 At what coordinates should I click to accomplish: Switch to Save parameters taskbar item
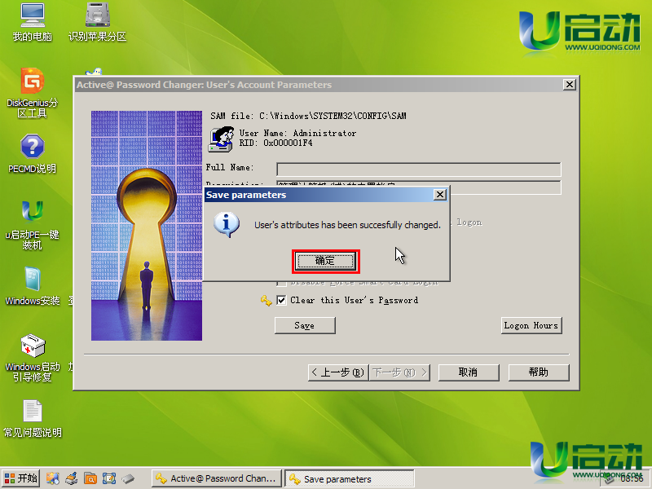coord(350,478)
